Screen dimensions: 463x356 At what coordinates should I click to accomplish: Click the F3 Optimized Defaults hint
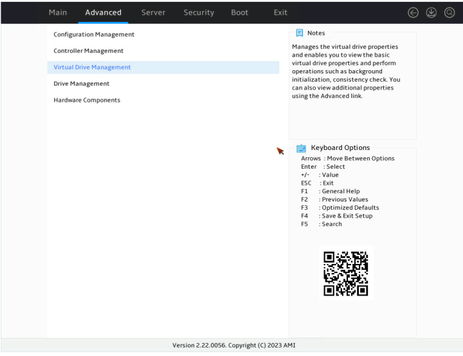pos(340,207)
